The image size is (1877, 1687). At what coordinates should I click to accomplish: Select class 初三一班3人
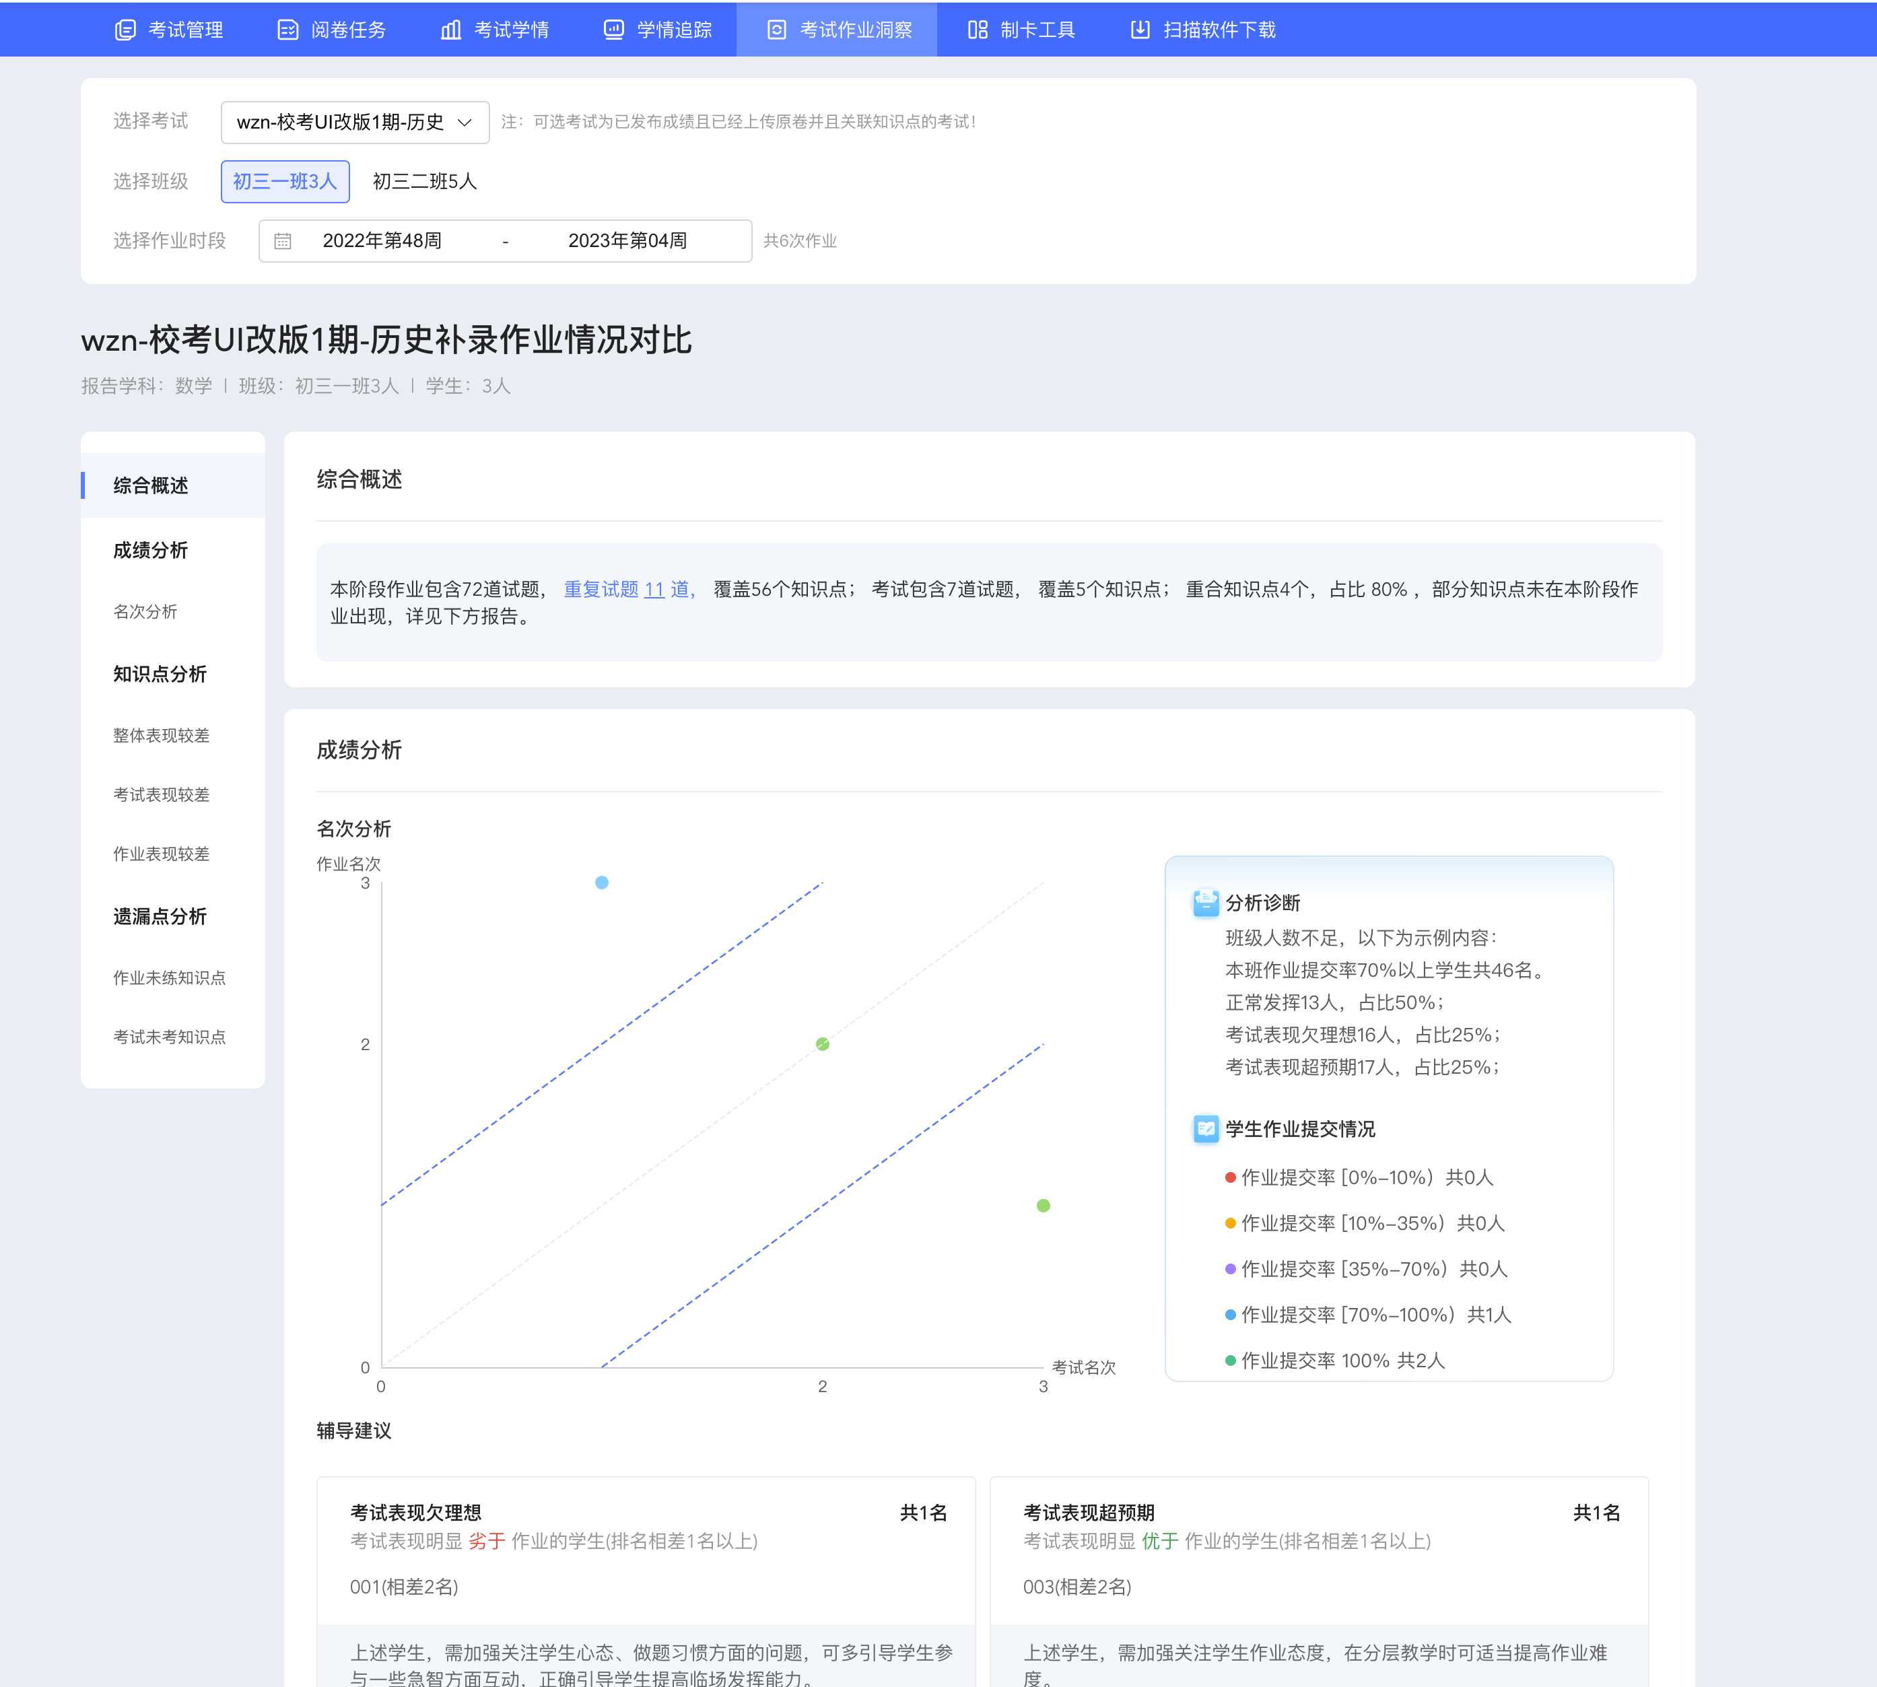285,182
